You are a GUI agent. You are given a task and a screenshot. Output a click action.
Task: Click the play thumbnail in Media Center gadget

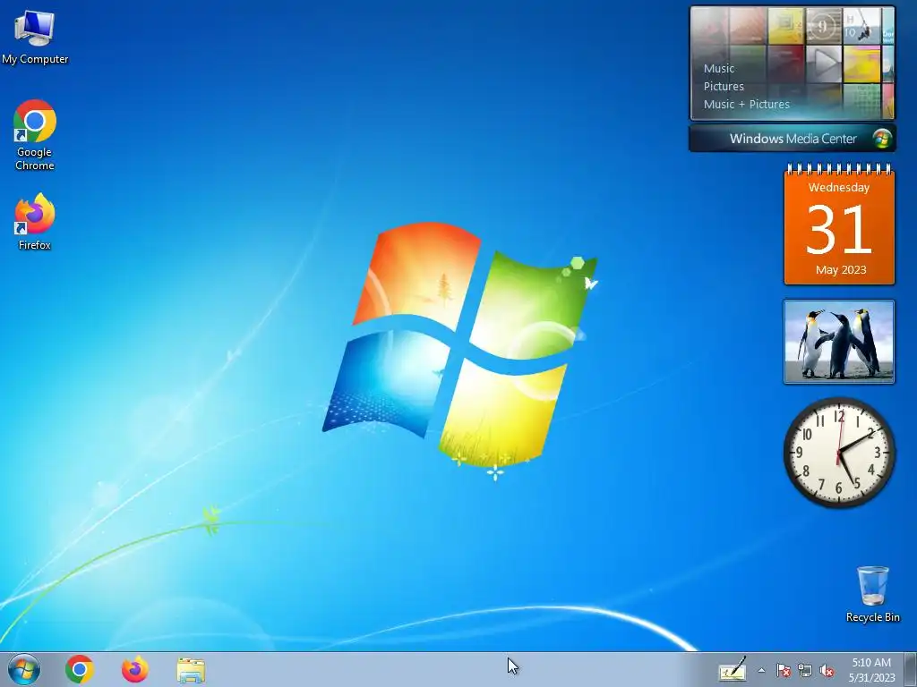tap(824, 64)
